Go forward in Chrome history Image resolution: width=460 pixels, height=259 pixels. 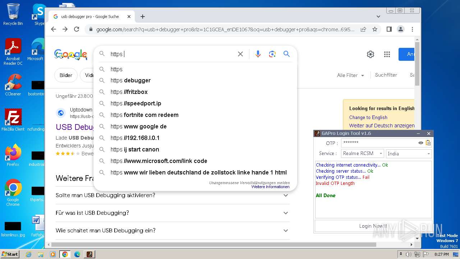65,29
